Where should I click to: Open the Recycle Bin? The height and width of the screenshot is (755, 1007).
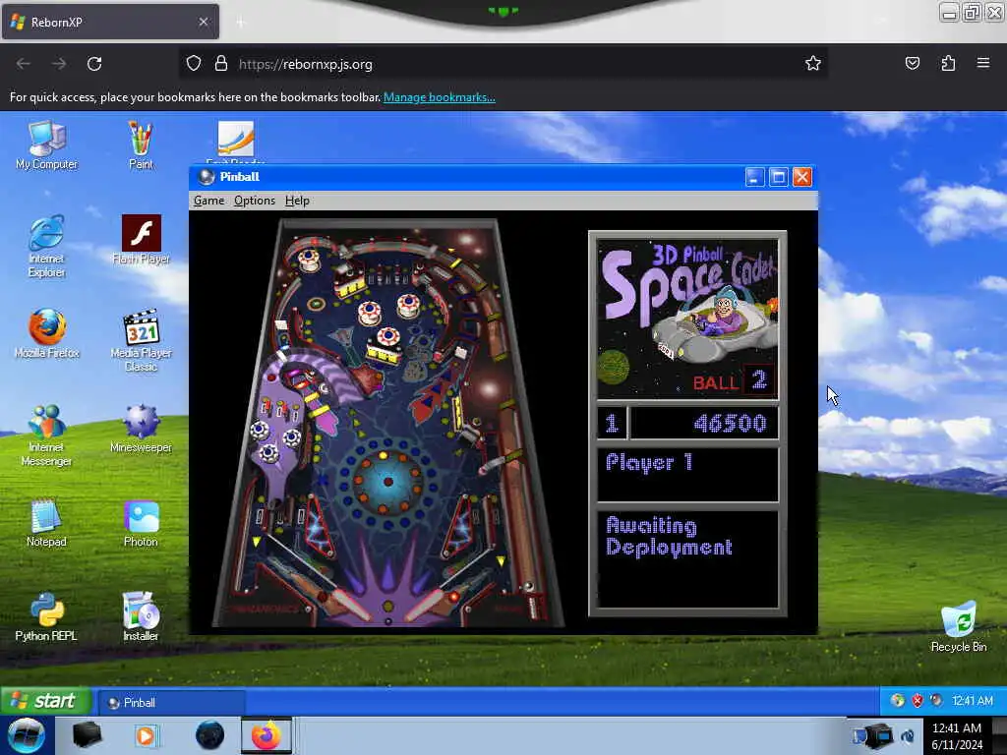(x=958, y=627)
